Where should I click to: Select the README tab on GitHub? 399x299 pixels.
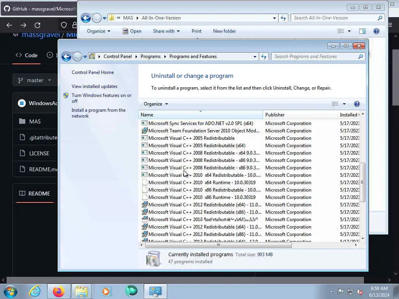coord(35,193)
